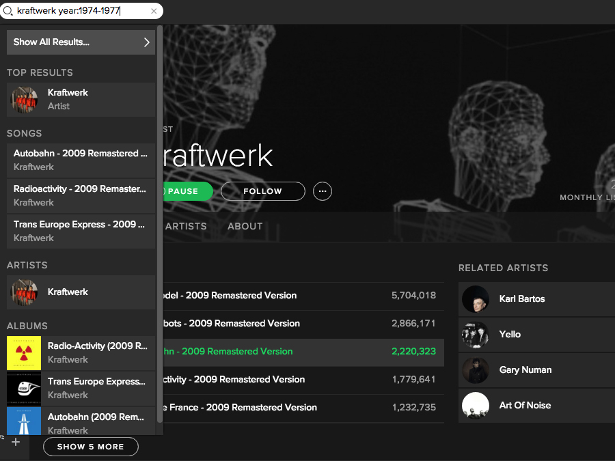Click the Show 5 More button
The height and width of the screenshot is (461, 615).
point(91,447)
